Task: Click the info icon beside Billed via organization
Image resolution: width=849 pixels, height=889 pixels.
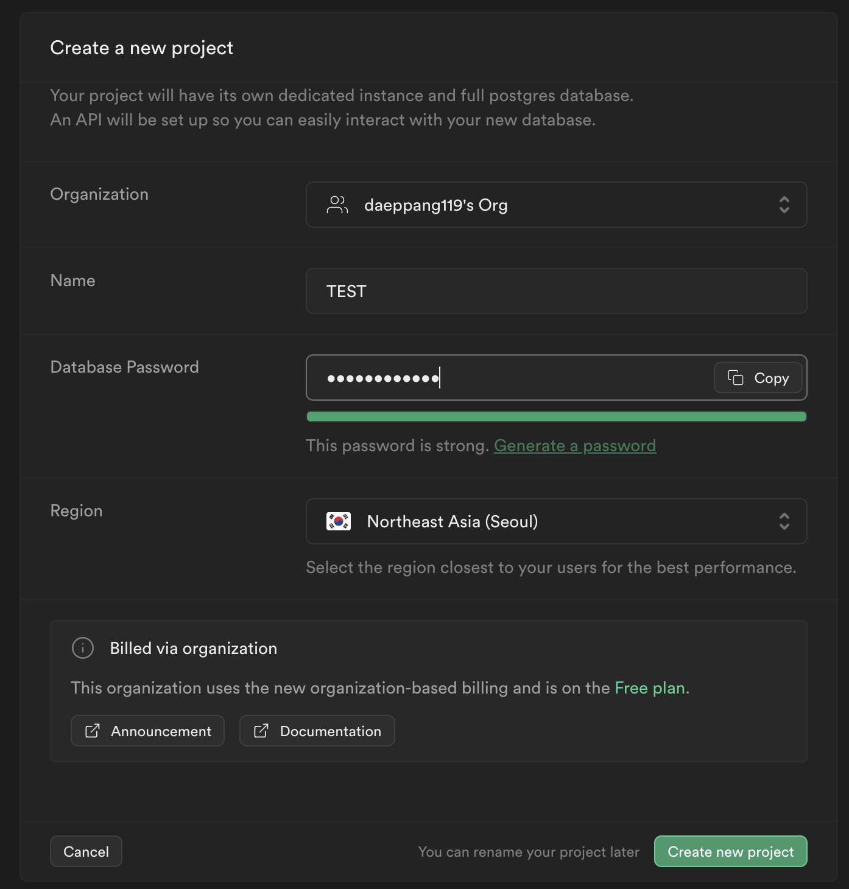Action: tap(83, 648)
